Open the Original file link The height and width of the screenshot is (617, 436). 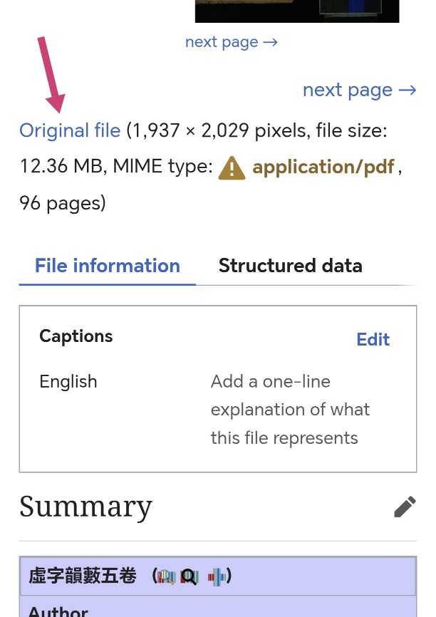coord(70,131)
